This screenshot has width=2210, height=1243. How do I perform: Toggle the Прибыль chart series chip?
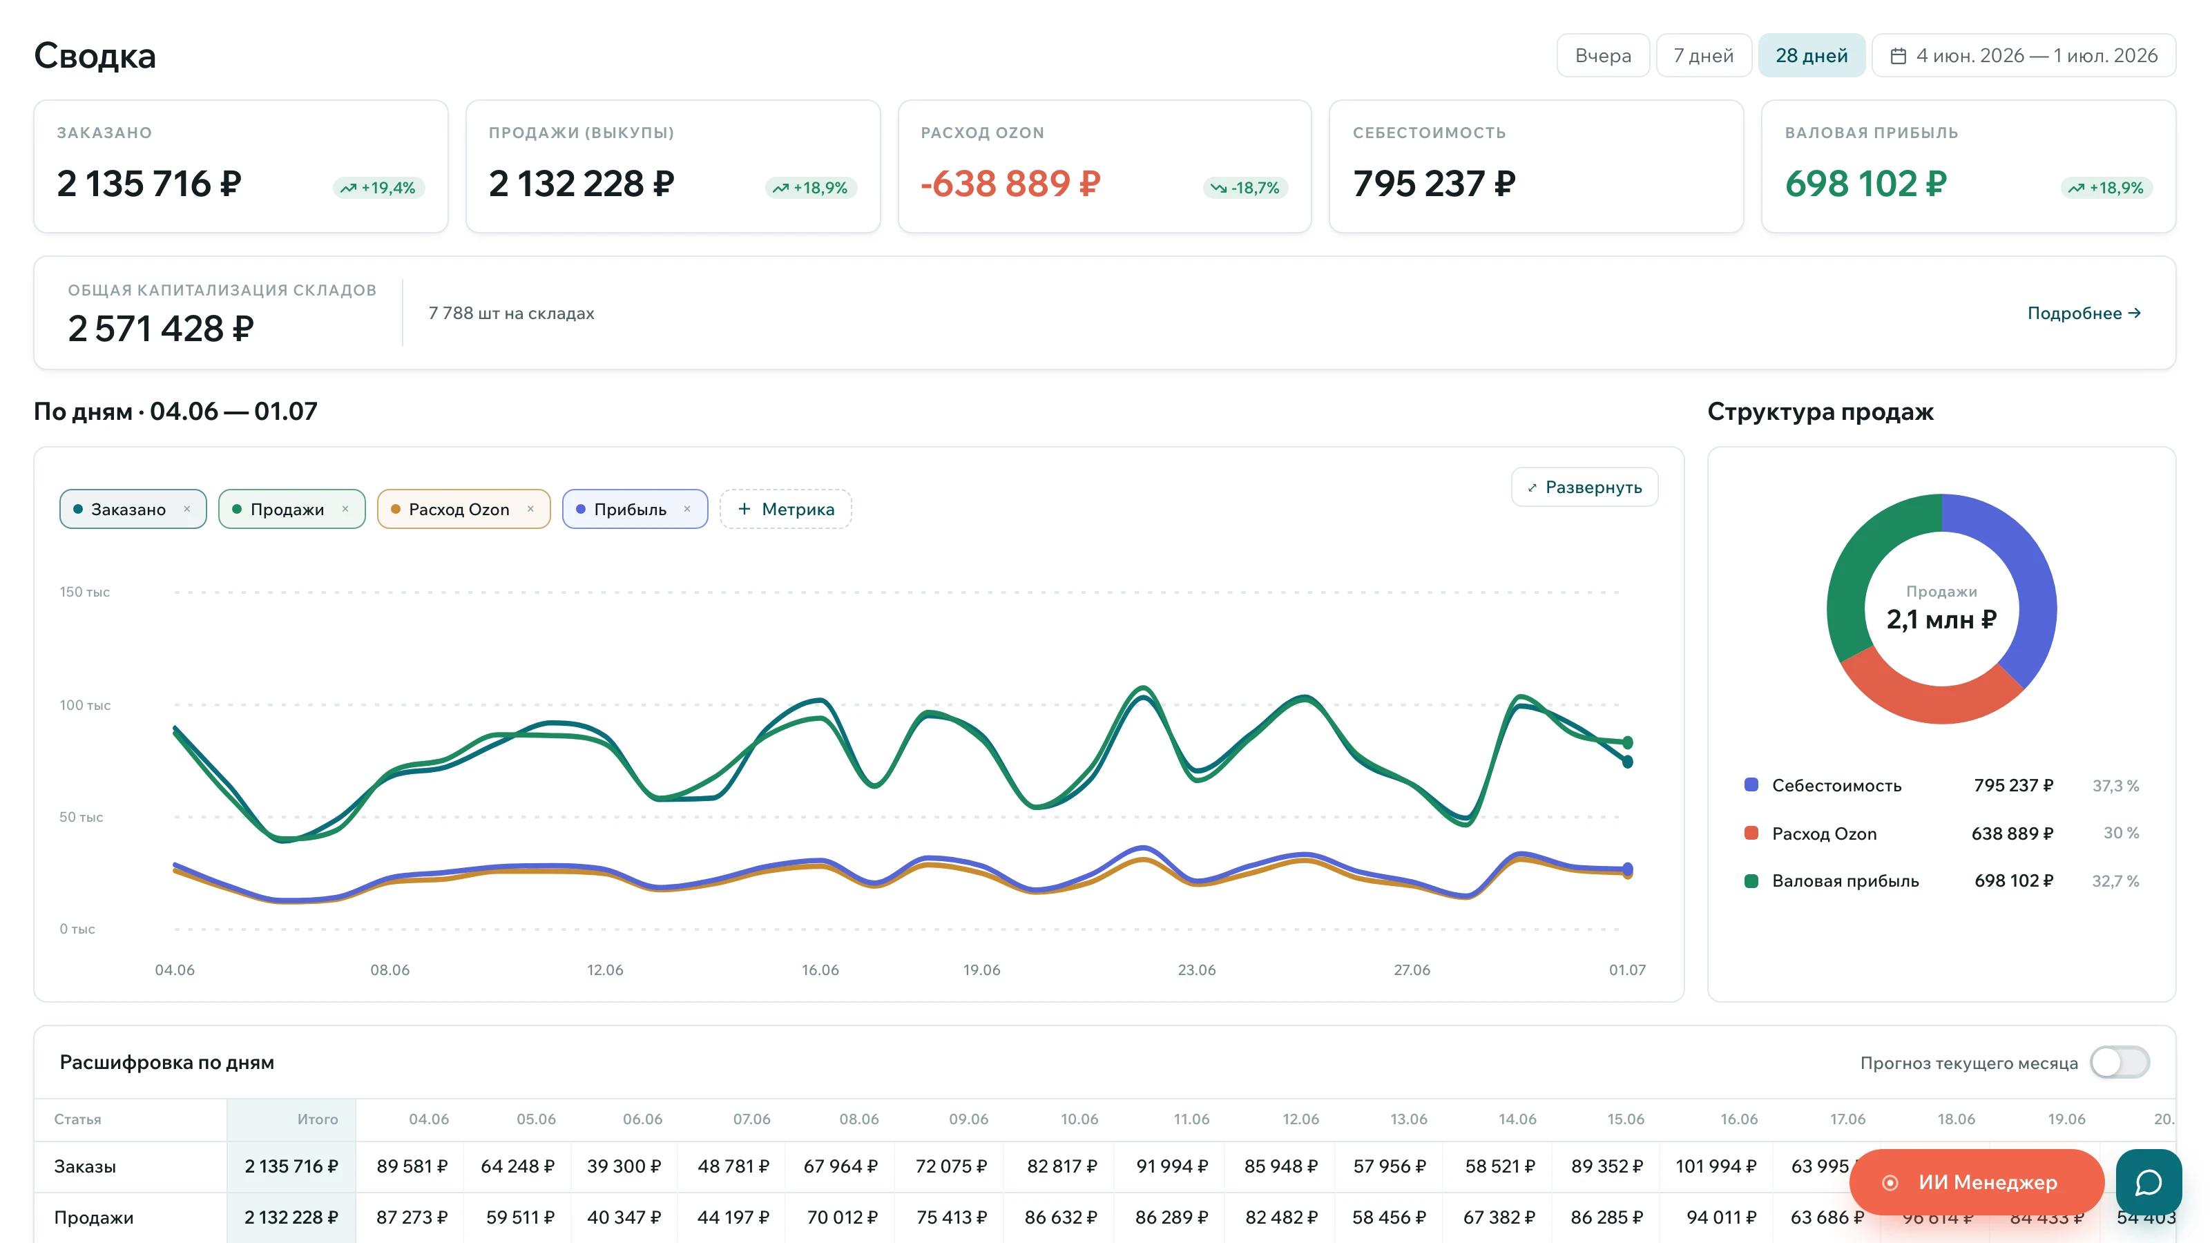(x=635, y=509)
